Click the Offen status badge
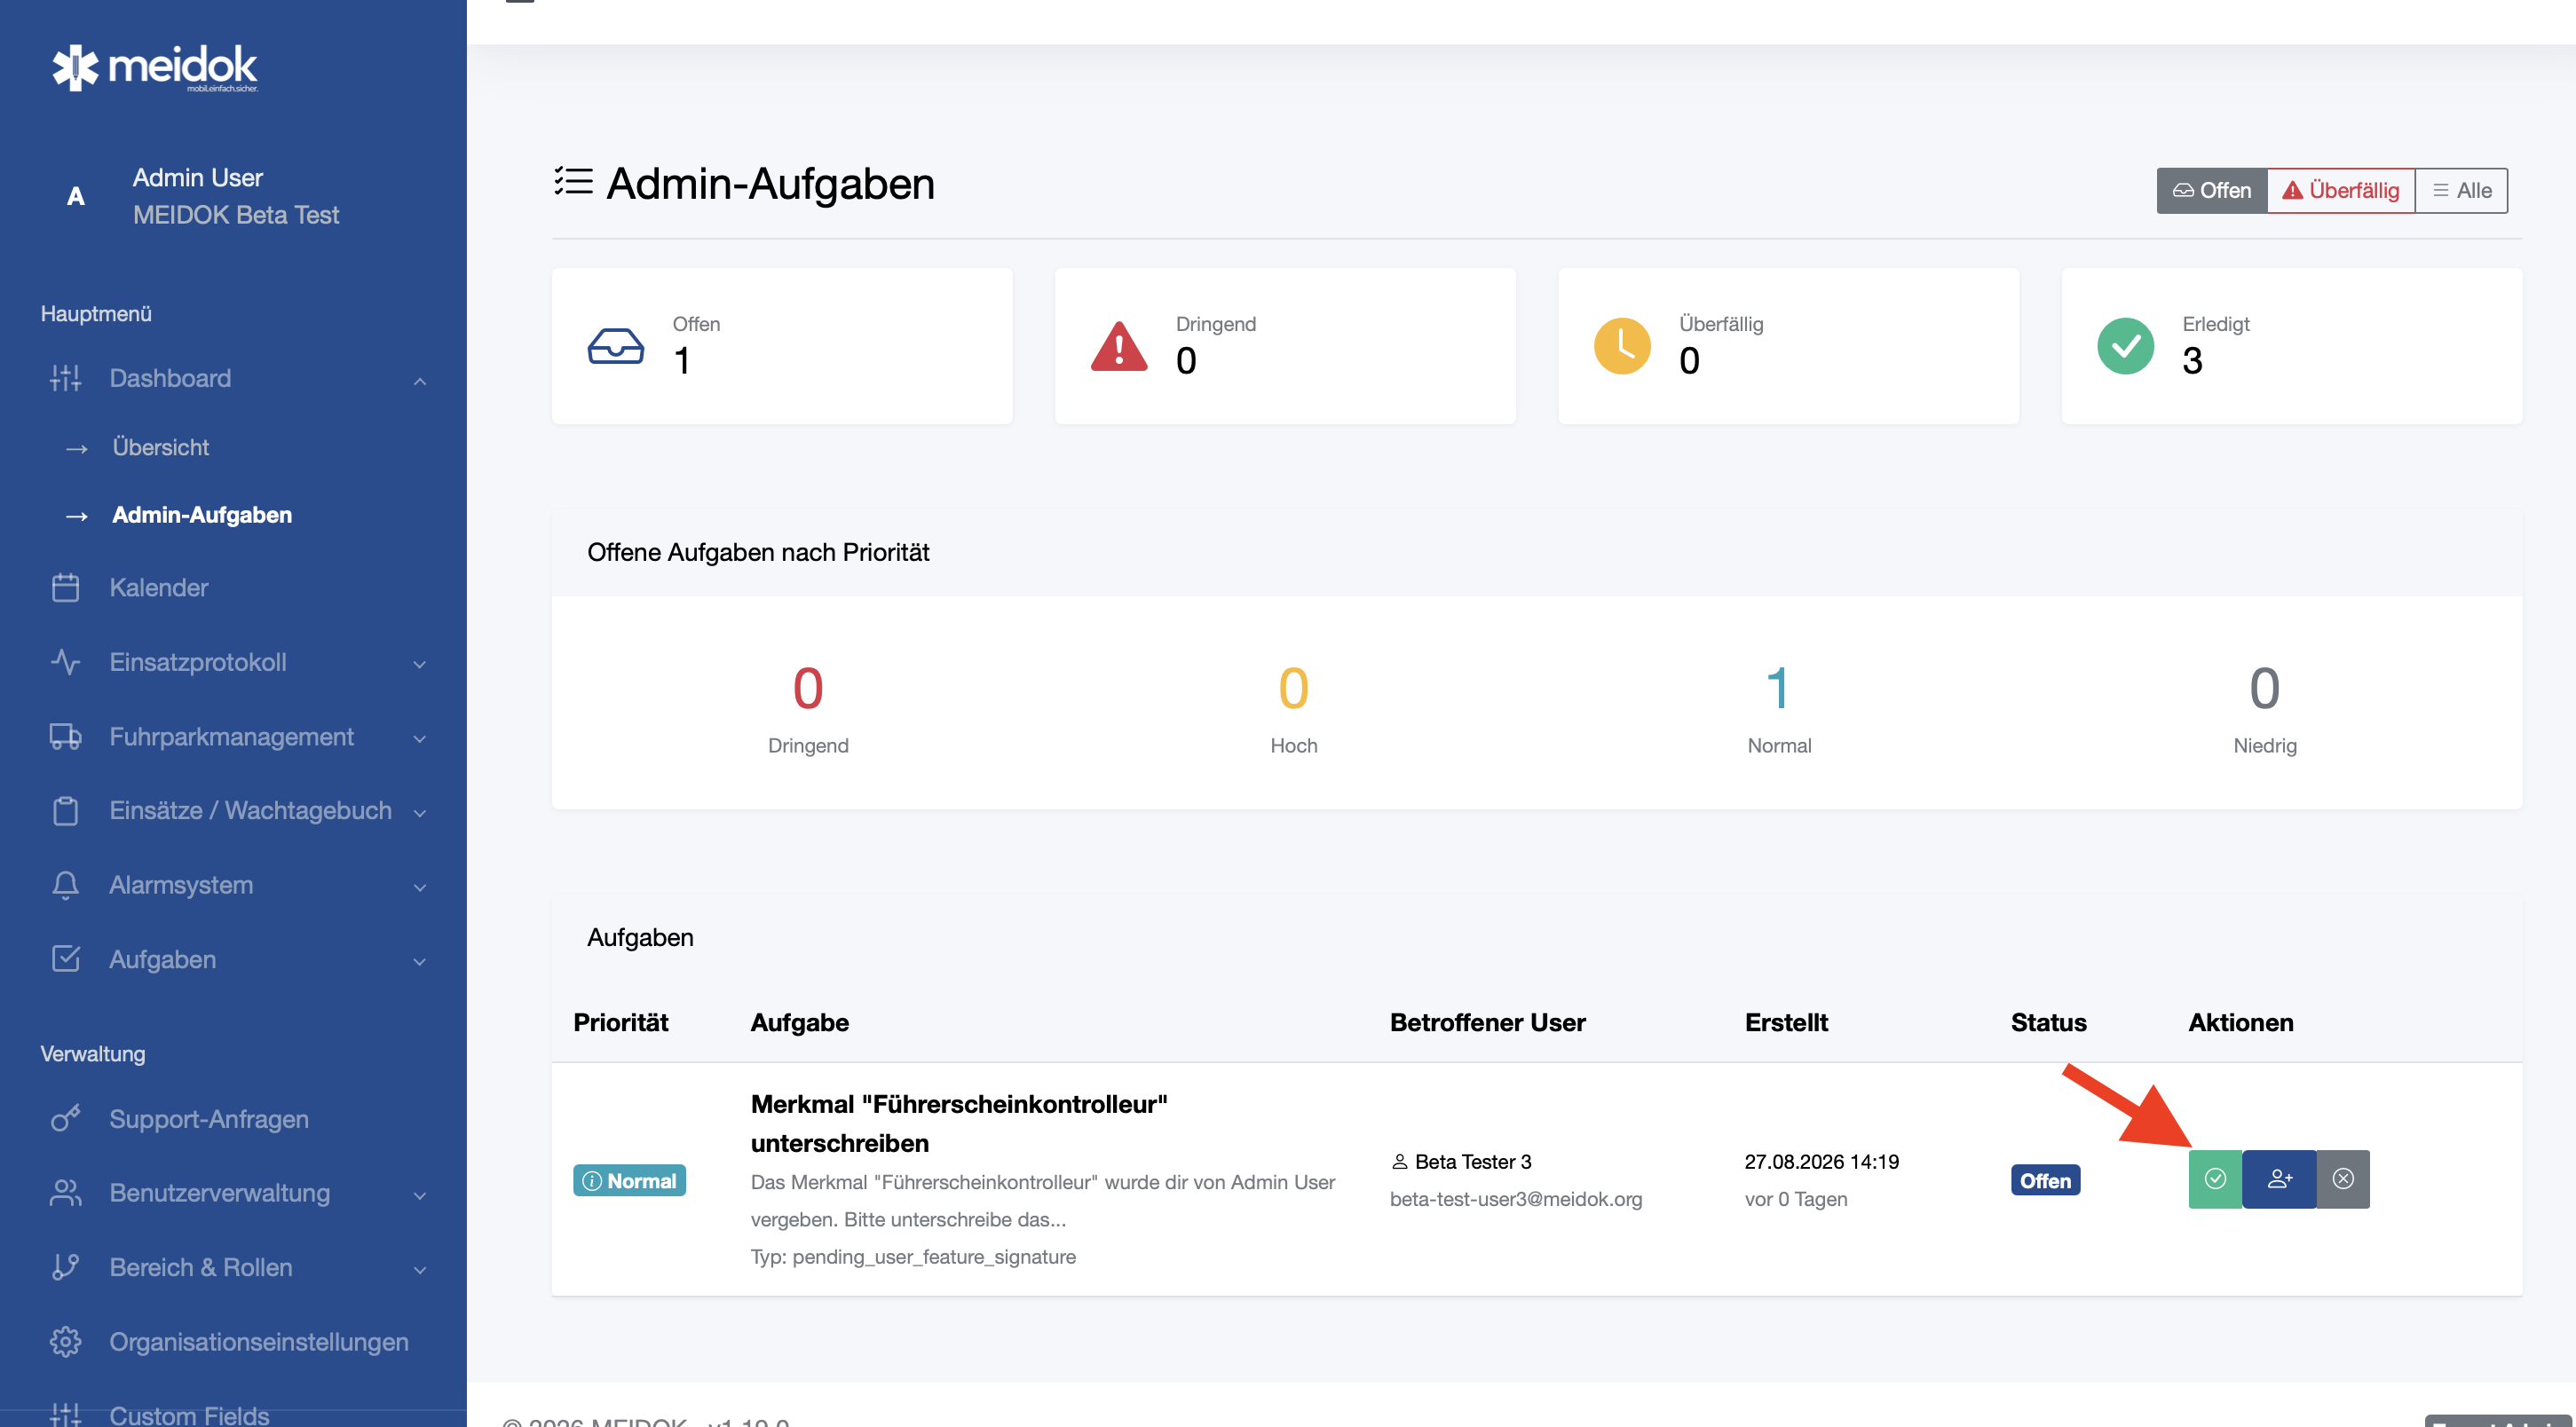The image size is (2576, 1427). pyautogui.click(x=2045, y=1180)
